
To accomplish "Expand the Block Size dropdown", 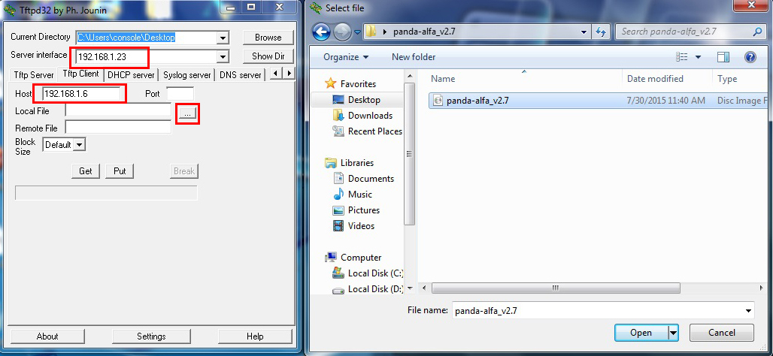I will click(x=80, y=145).
